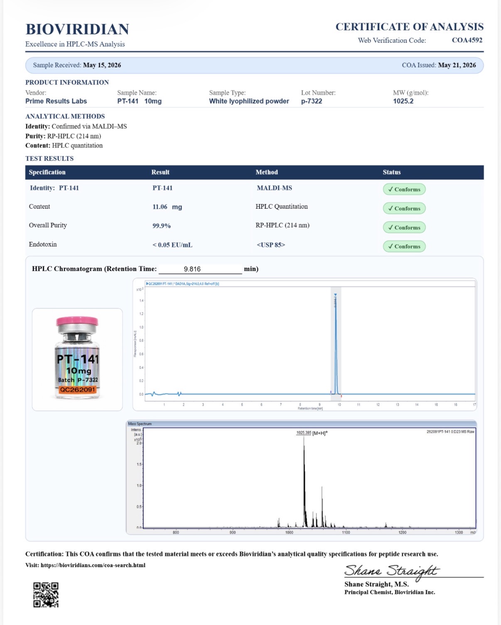Select molecular weight value 1025.2
Image resolution: width=501 pixels, height=625 pixels.
coord(403,101)
